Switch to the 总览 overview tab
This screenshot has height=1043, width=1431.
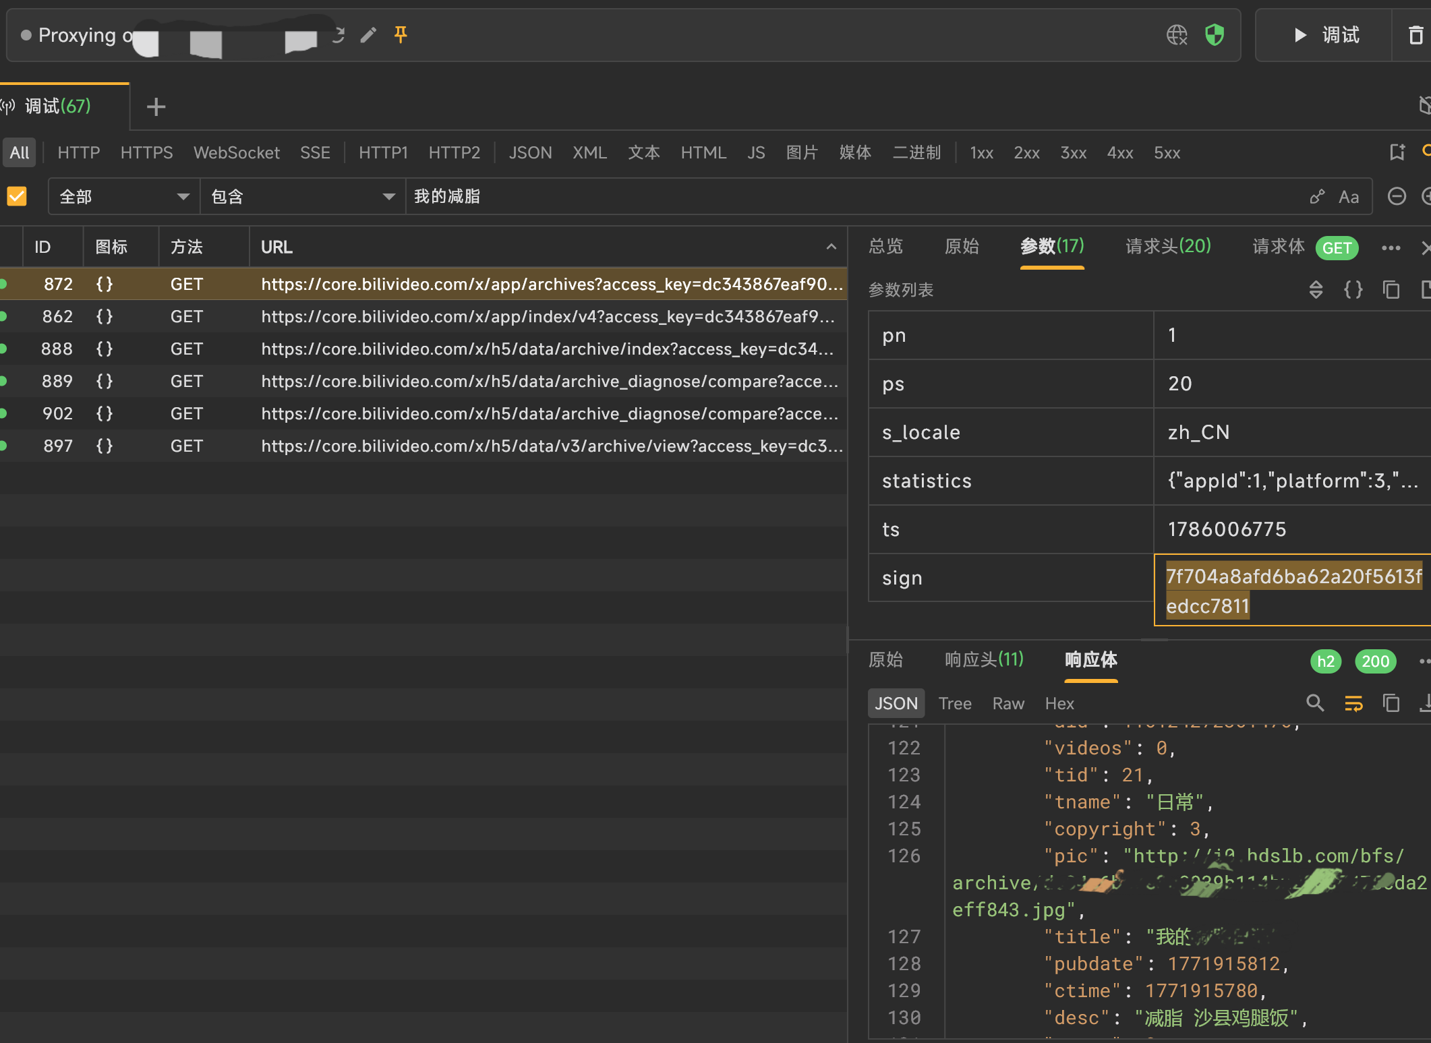885,246
